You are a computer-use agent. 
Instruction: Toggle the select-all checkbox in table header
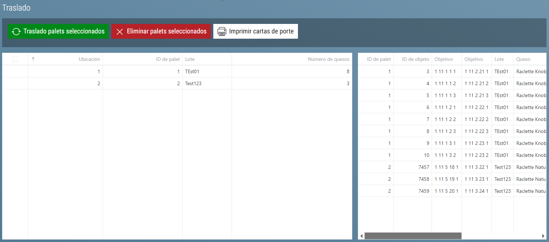[15, 59]
